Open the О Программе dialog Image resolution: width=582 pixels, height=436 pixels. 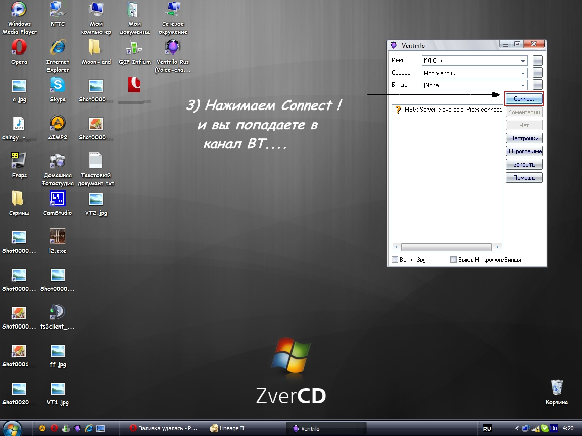[524, 151]
